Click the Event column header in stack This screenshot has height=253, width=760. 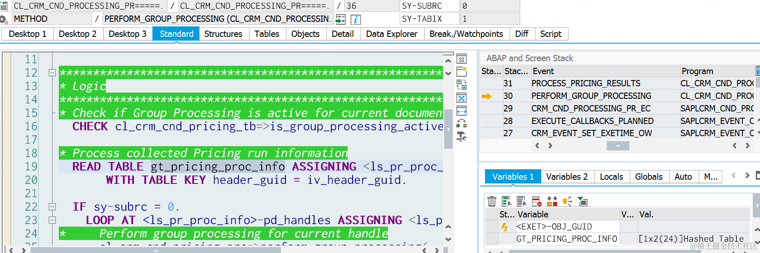(605, 71)
